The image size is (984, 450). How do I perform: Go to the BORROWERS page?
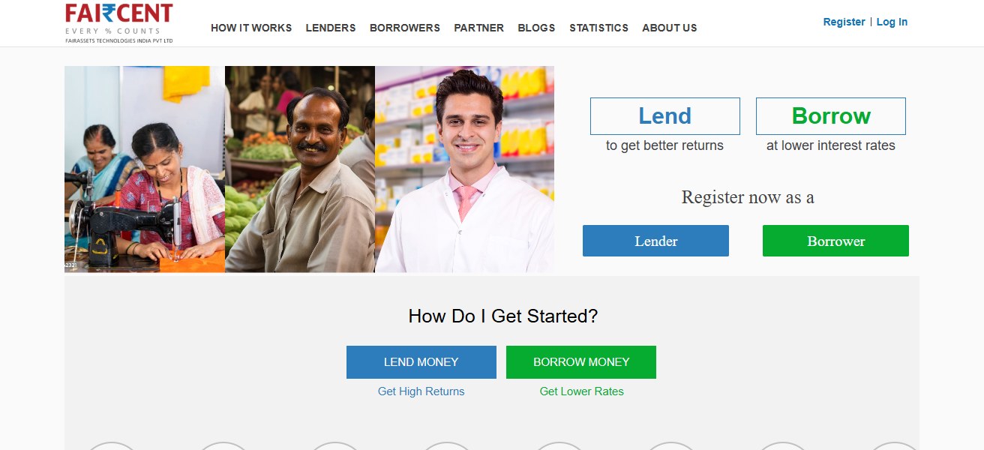click(405, 28)
